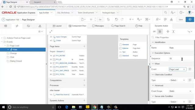Open the Help question mark menu

pyautogui.click(x=182, y=13)
